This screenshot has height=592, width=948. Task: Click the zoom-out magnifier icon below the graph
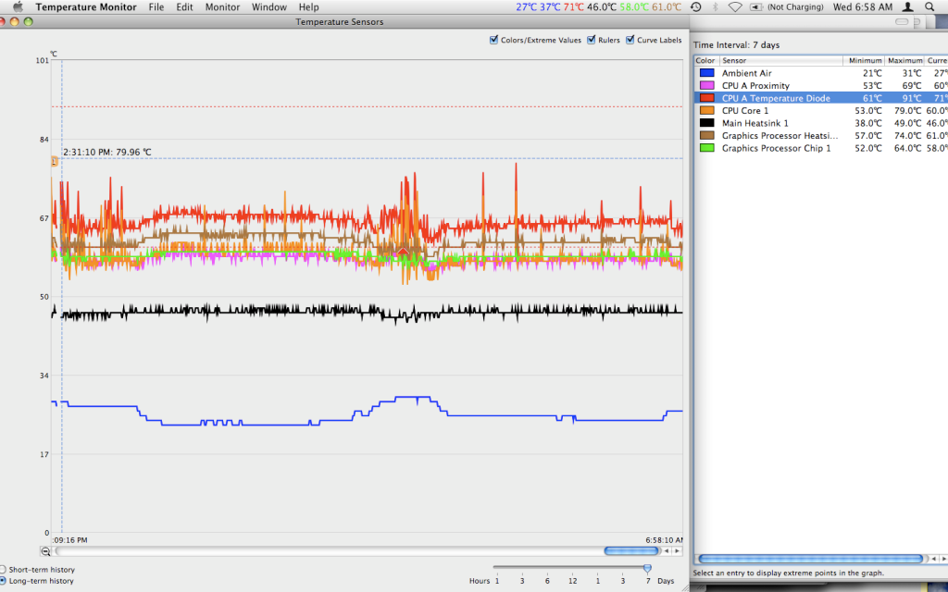(45, 551)
